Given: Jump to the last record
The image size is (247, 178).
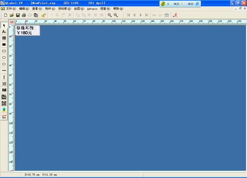Looking at the screenshot, I should [147, 15].
